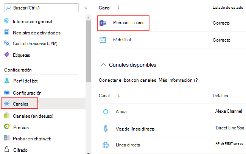Sort available channels by the lower Canal arrow
Screen dimensions: 246x154
(x=118, y=96)
